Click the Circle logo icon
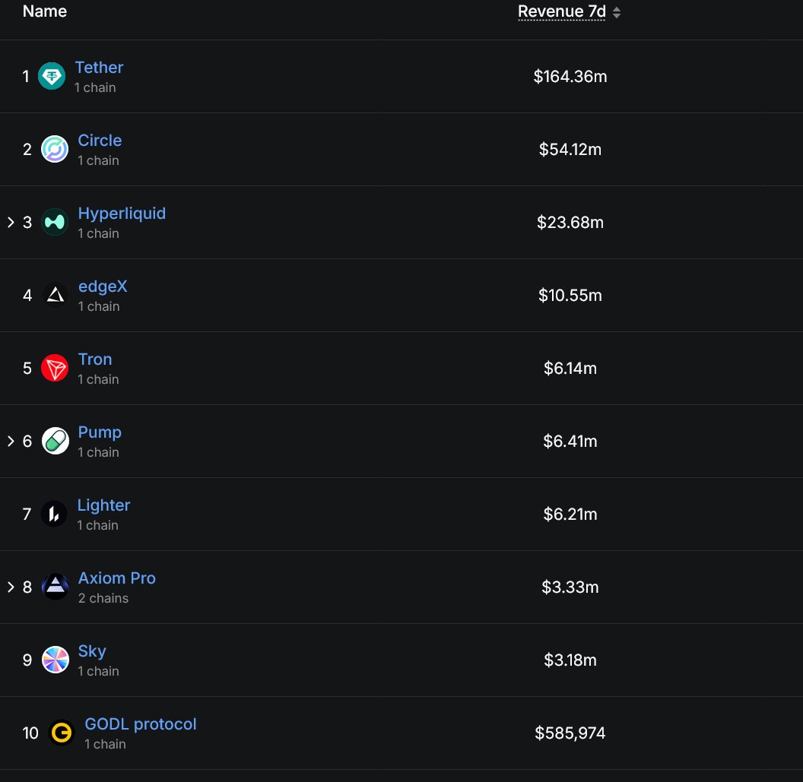 tap(55, 149)
